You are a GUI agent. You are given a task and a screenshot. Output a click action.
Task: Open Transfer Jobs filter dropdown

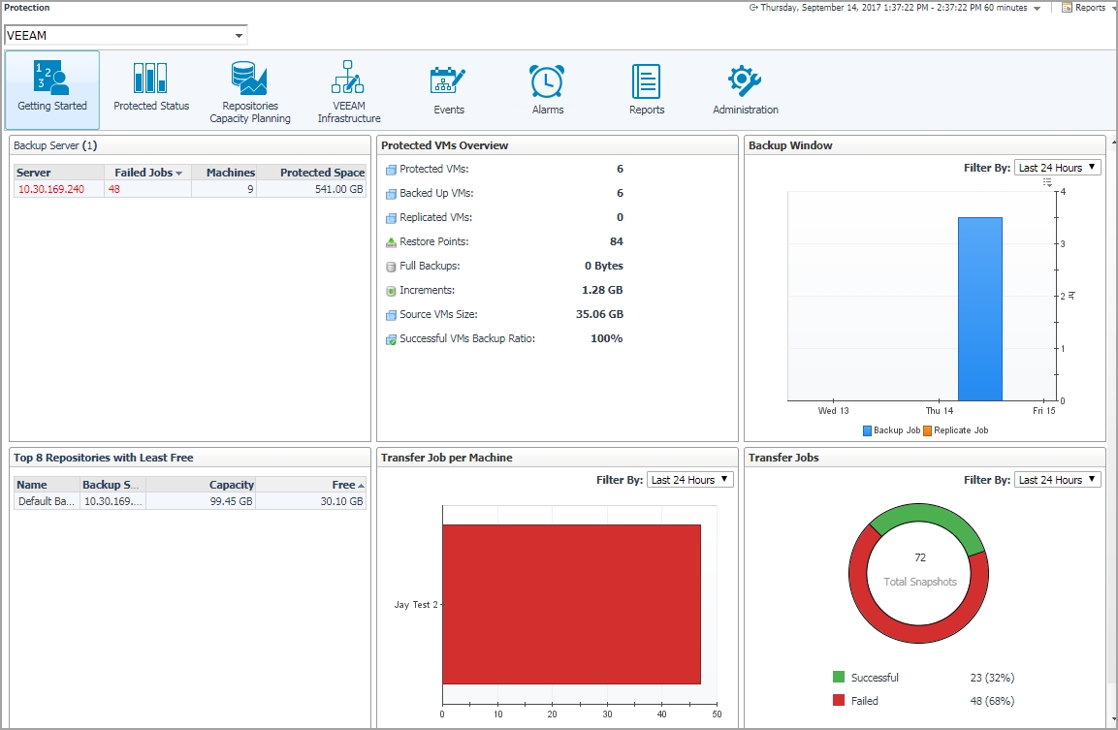(x=1057, y=480)
